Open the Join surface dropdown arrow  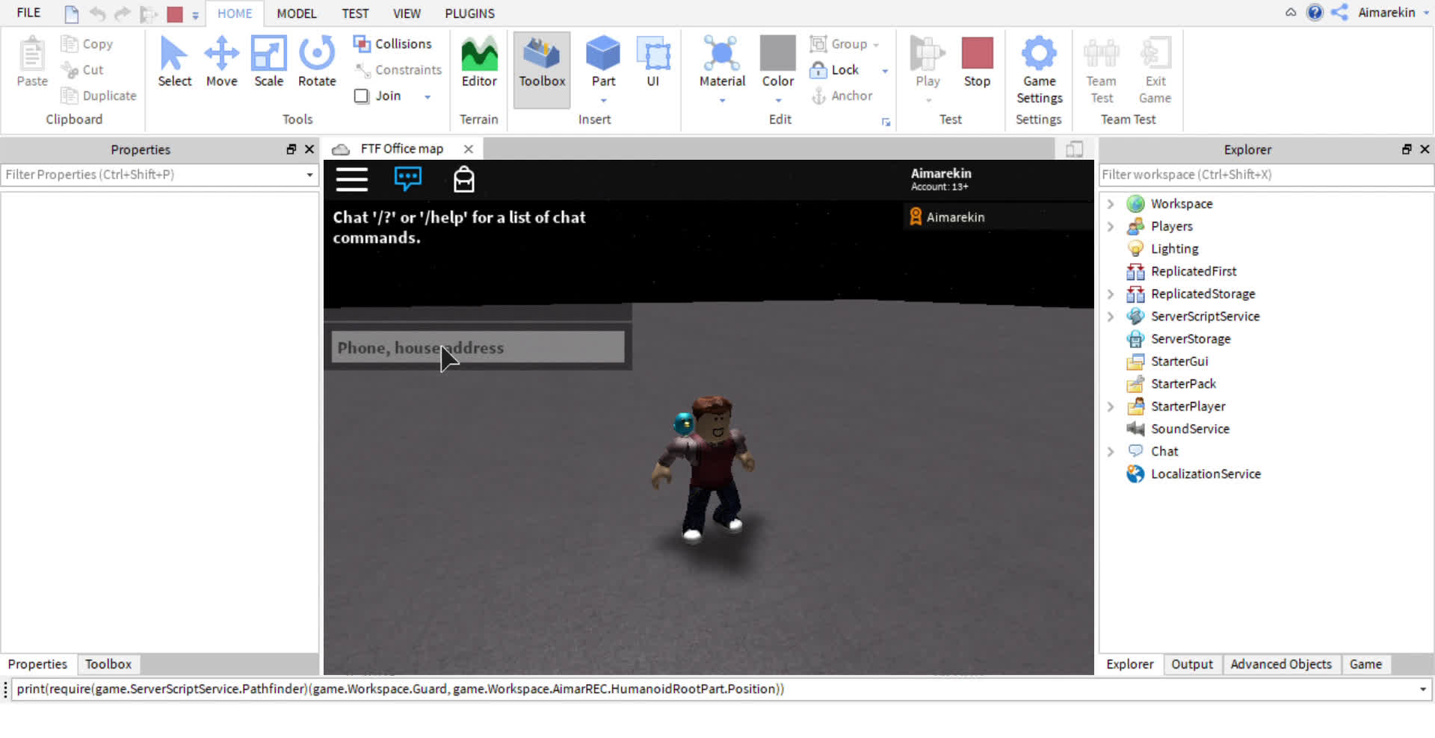coord(428,96)
